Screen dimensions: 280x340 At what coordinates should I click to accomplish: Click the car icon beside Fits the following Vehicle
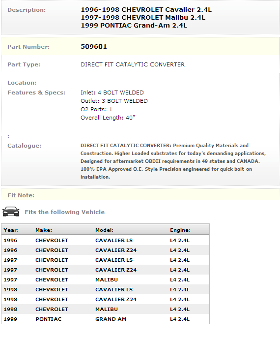click(x=11, y=212)
